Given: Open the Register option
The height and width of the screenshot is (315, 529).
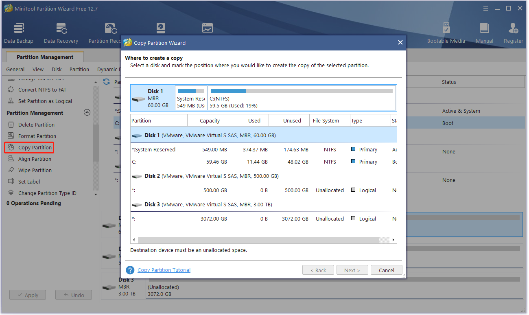Looking at the screenshot, I should pos(513,33).
